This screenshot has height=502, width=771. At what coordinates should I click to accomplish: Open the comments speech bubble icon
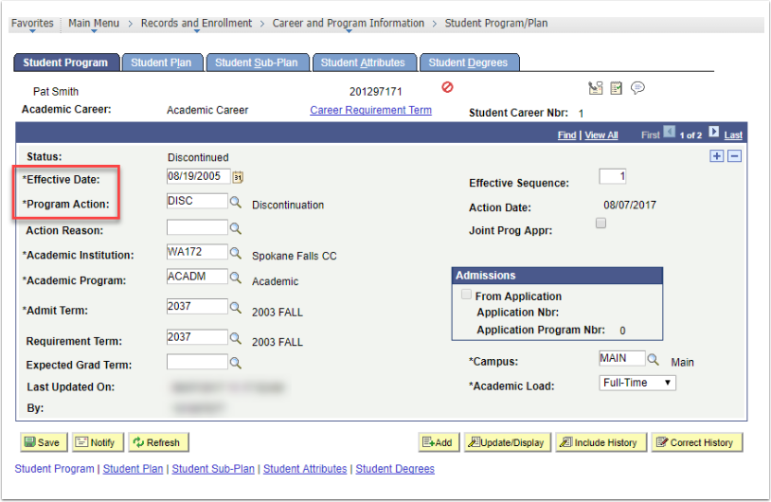[637, 88]
